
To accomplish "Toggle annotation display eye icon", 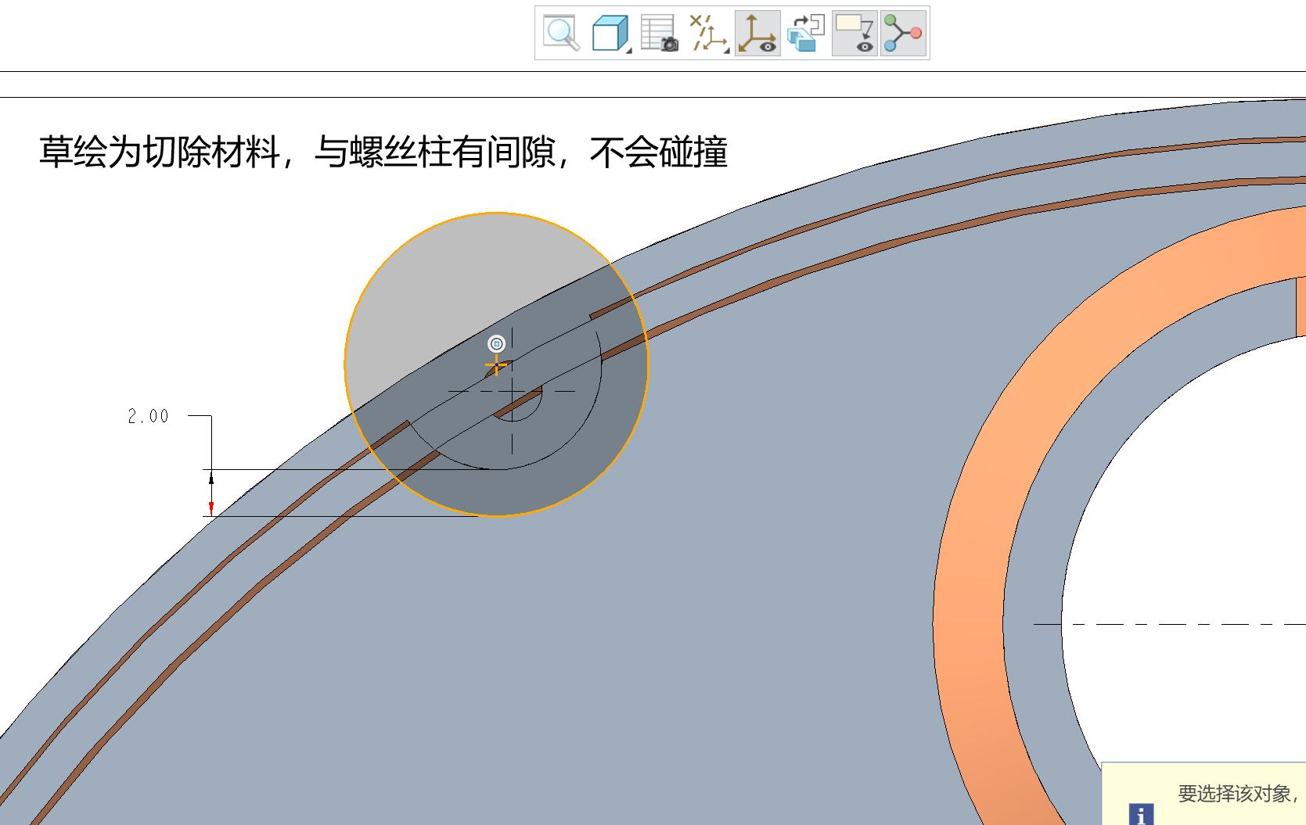I will click(x=854, y=34).
